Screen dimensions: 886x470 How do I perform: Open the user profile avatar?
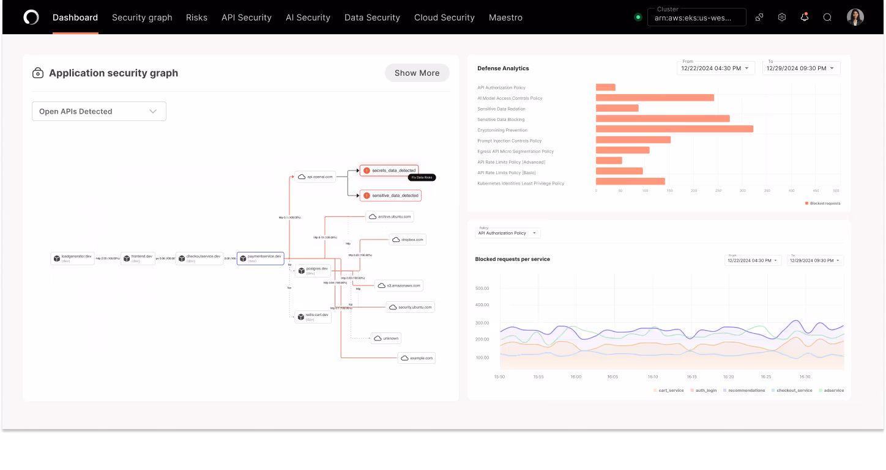855,17
